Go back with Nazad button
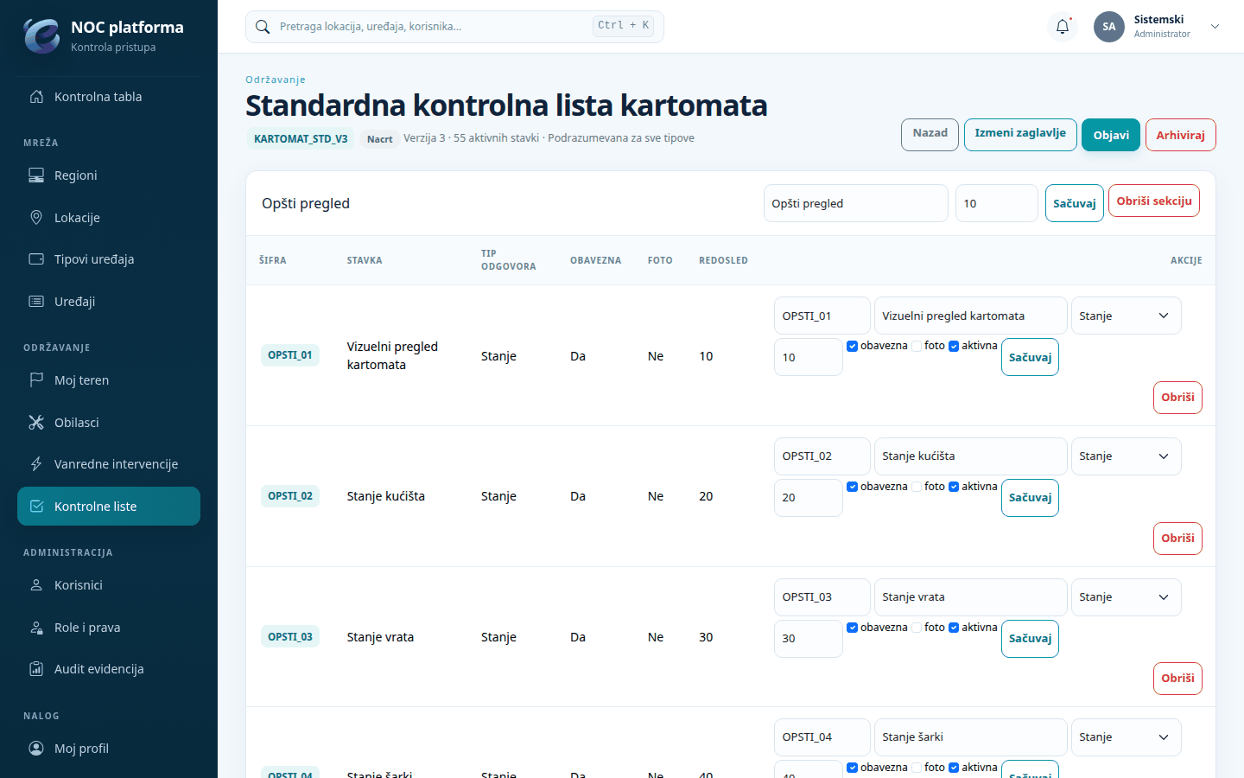 click(930, 134)
